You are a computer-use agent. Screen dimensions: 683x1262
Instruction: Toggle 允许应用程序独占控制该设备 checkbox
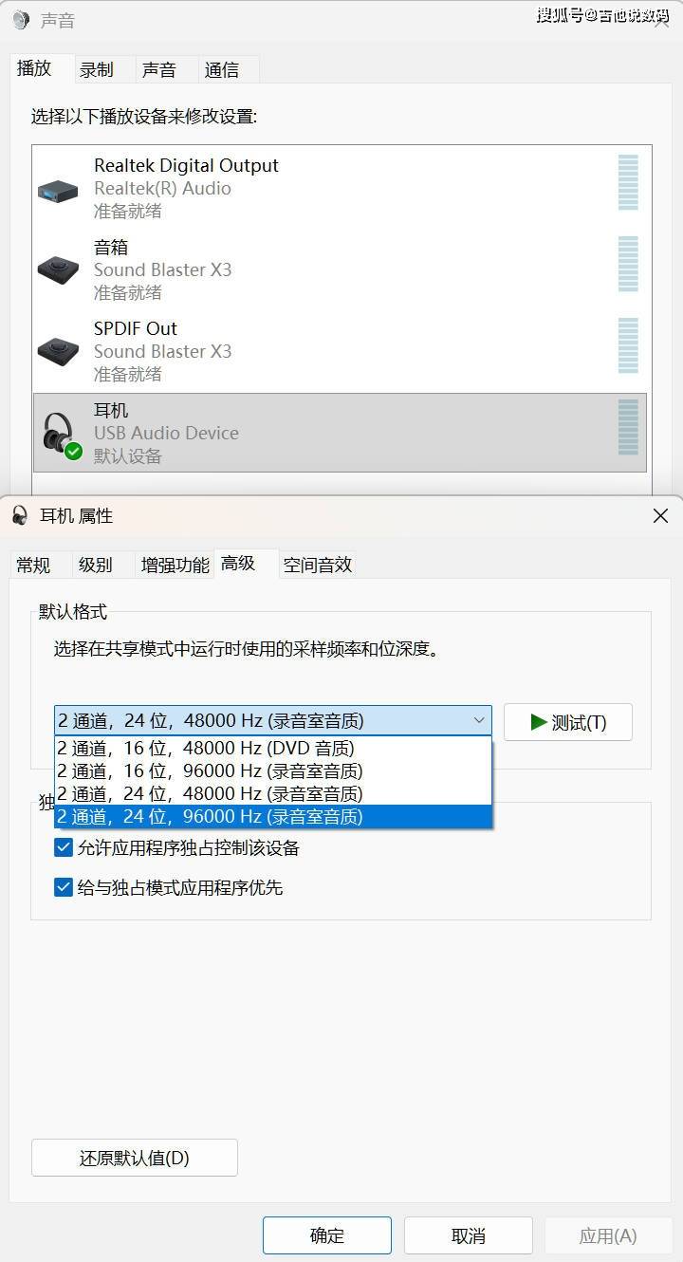pos(64,847)
